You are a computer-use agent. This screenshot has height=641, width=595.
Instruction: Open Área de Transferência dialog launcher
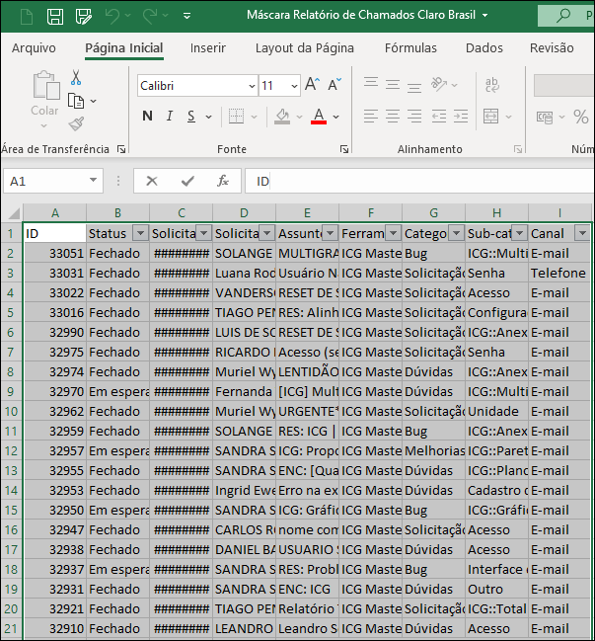coord(121,149)
